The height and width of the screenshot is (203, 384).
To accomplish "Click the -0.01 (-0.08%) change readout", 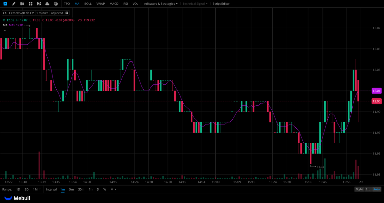I will point(64,20).
